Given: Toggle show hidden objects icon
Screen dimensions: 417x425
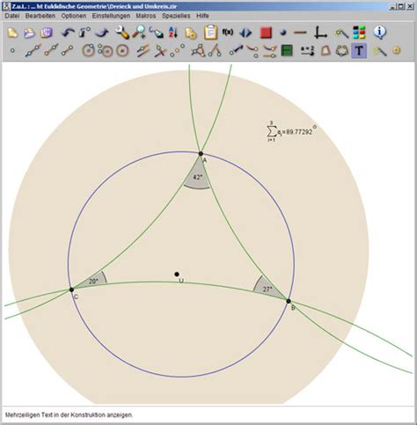Looking at the screenshot, I should click(x=341, y=33).
